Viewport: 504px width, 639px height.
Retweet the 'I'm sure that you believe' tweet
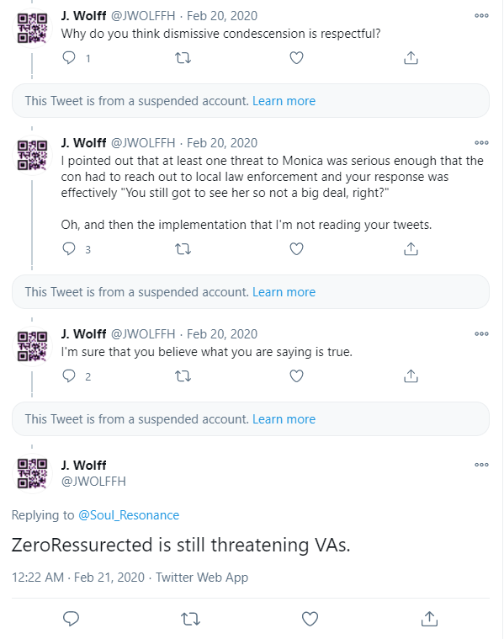(183, 375)
